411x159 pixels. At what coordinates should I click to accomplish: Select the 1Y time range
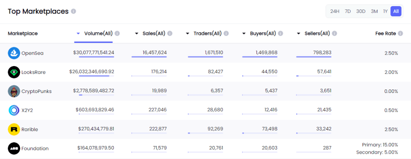click(385, 11)
